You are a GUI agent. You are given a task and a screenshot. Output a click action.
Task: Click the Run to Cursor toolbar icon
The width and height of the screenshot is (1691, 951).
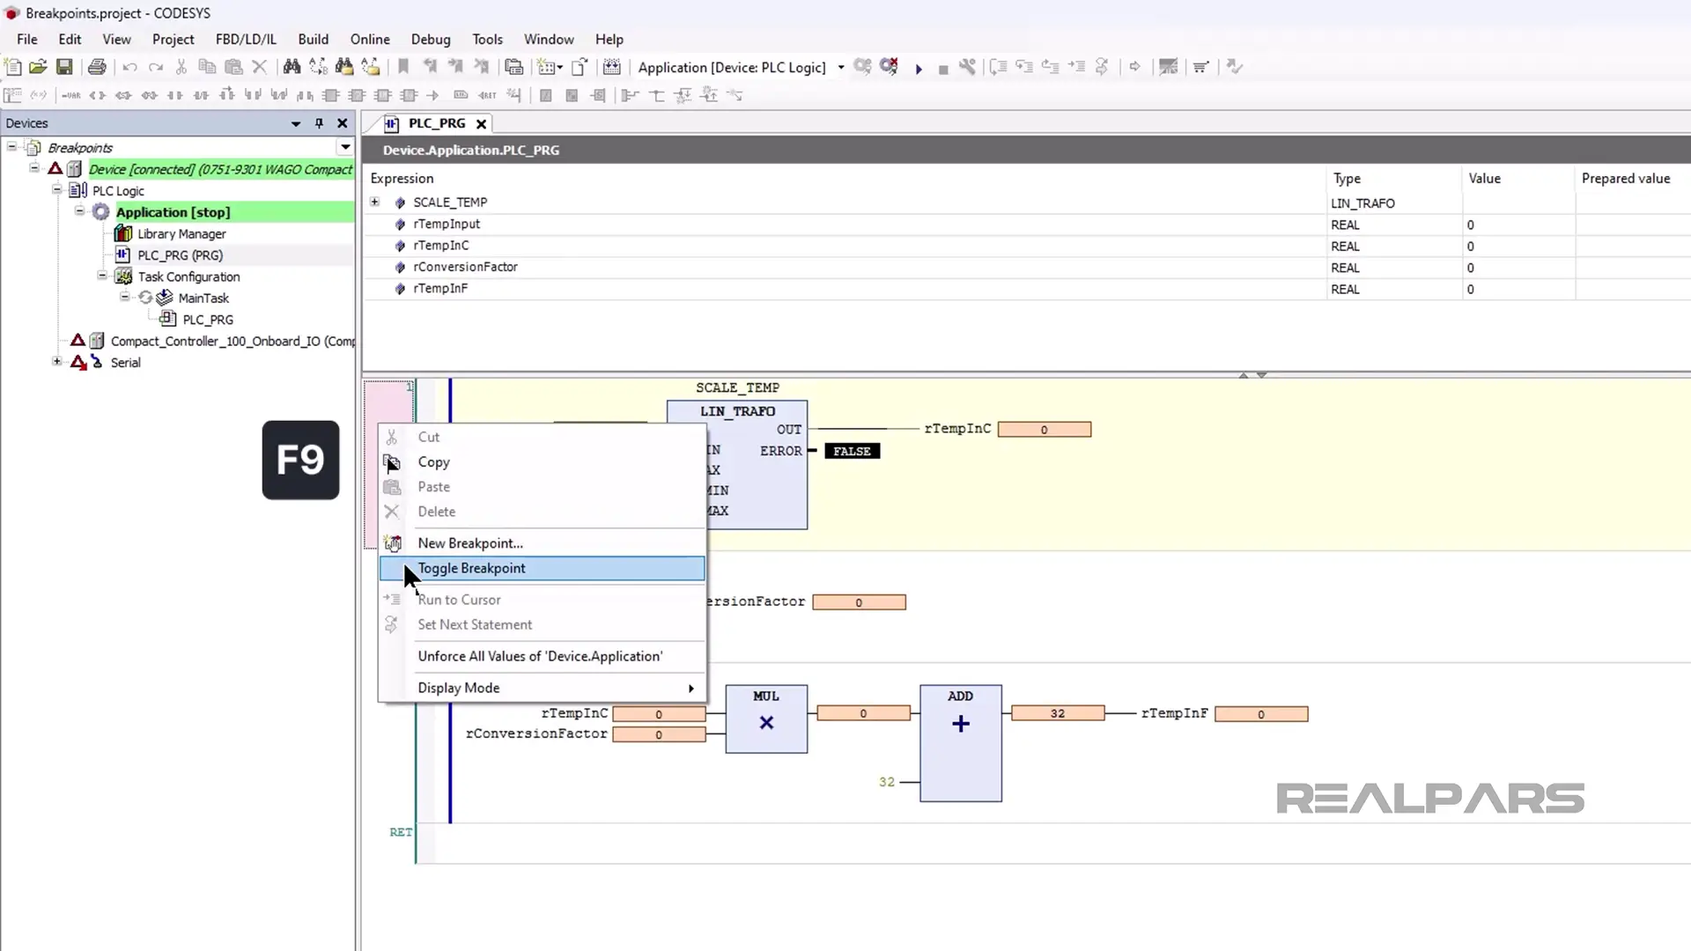point(1076,67)
